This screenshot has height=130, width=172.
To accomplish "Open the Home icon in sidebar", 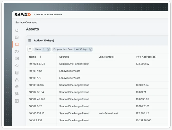I will [x=17, y=30].
